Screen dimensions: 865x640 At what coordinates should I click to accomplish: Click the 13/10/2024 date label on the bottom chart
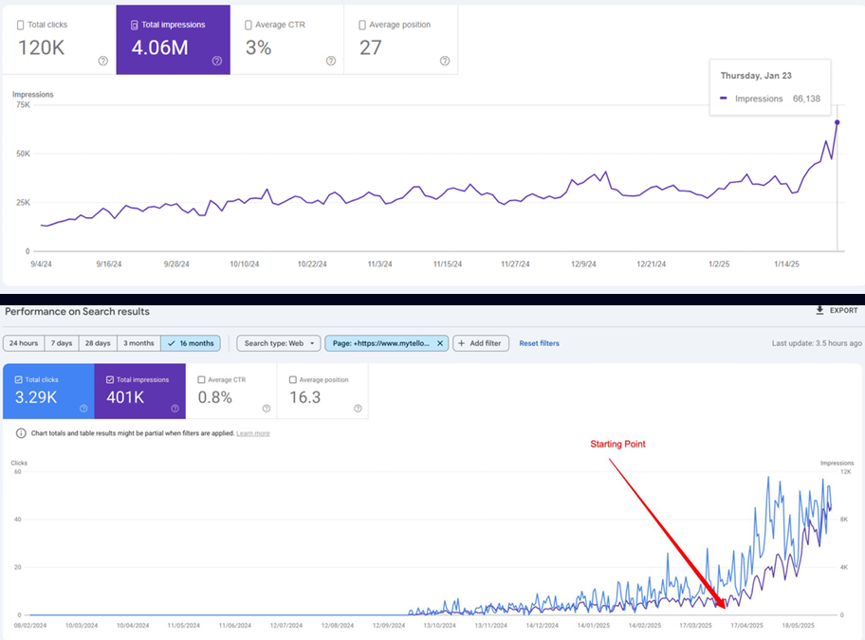click(x=440, y=625)
